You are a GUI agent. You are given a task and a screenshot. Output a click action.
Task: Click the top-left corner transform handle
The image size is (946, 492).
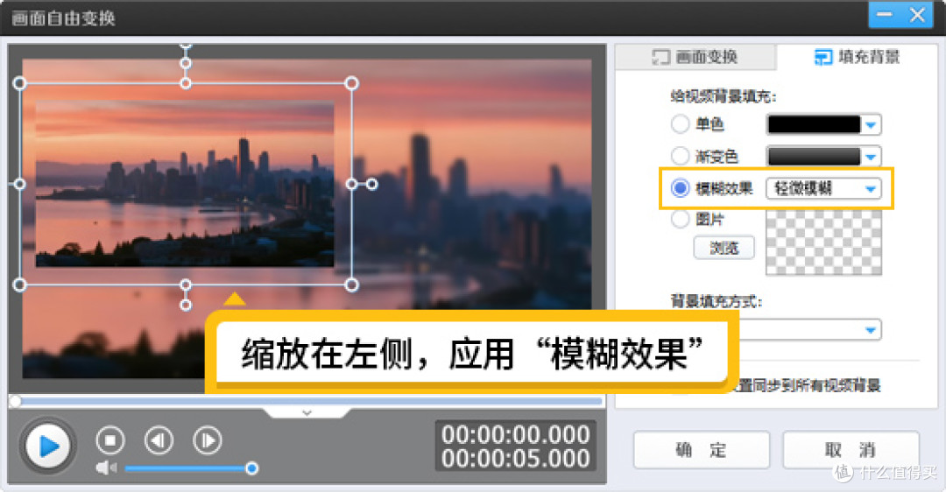19,83
